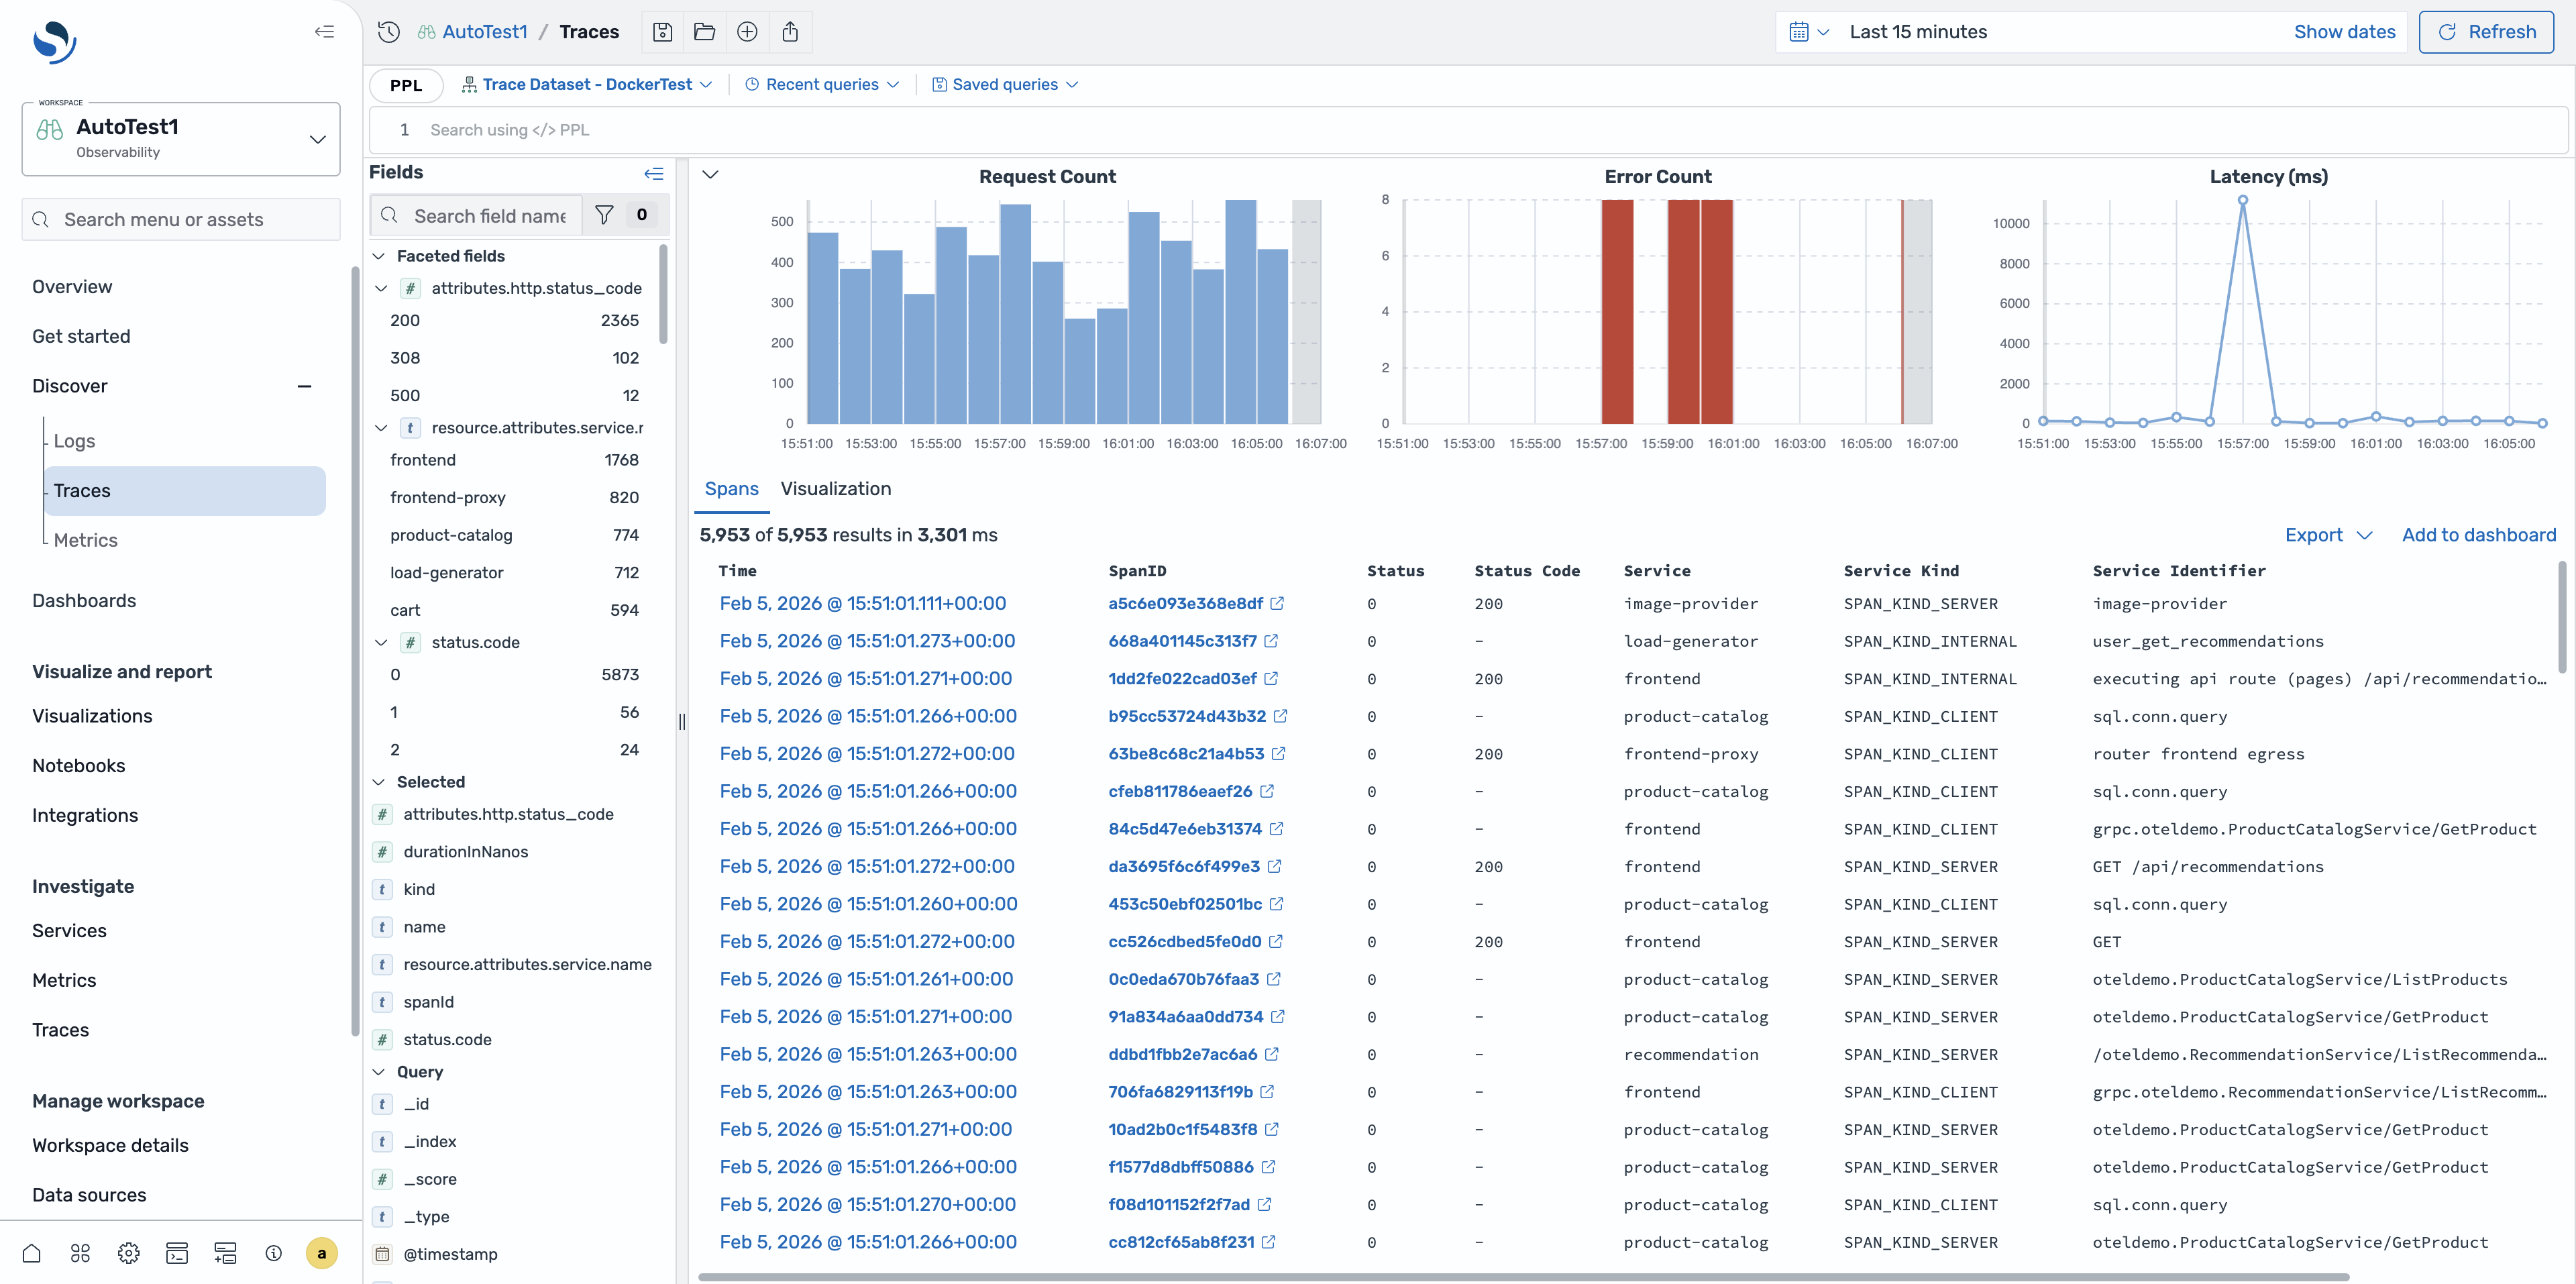
Task: Toggle the PPL query language button
Action: click(406, 85)
